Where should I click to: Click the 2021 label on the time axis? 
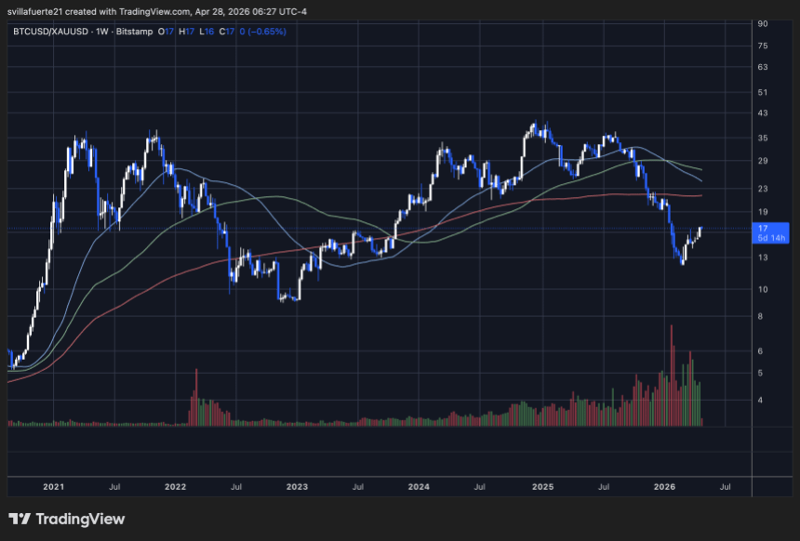[52, 486]
